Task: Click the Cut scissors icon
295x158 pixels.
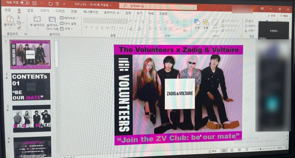Action: click(x=19, y=17)
